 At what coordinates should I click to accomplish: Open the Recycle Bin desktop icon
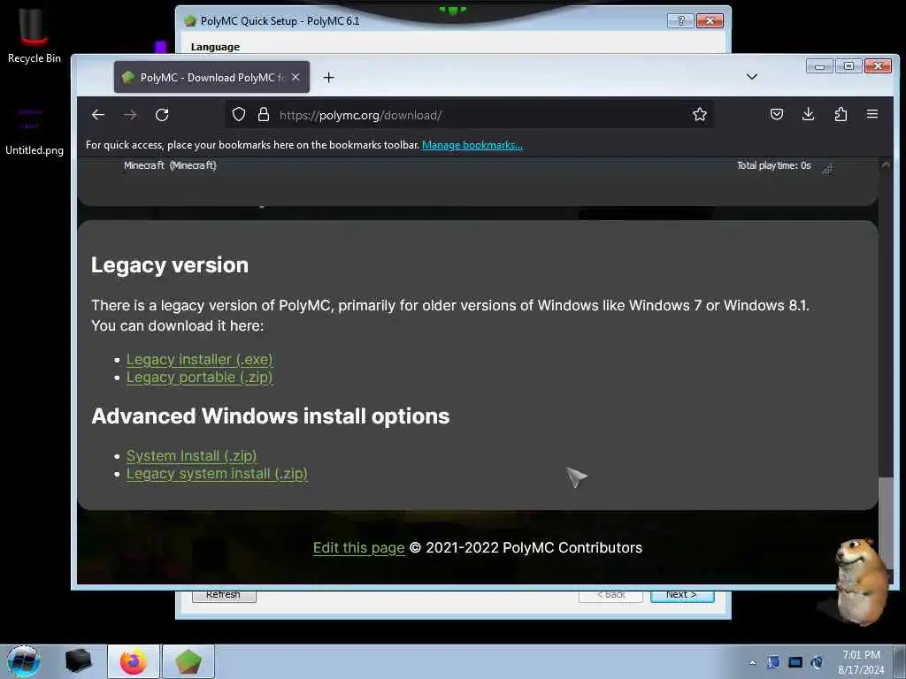click(x=35, y=35)
